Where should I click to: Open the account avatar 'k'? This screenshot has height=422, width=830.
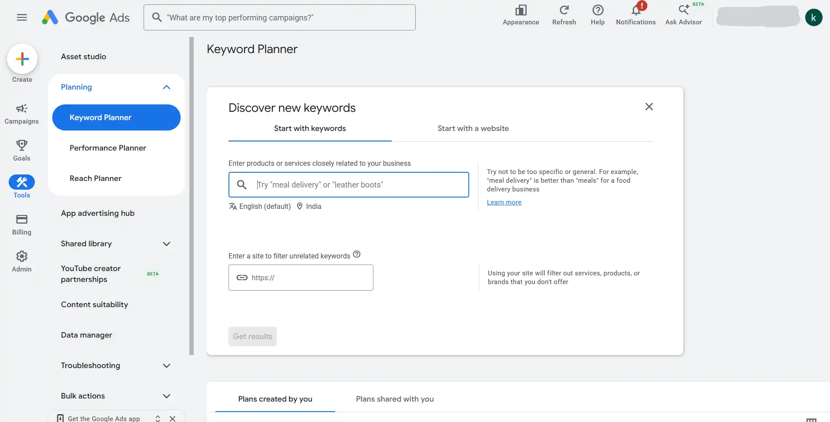click(813, 17)
